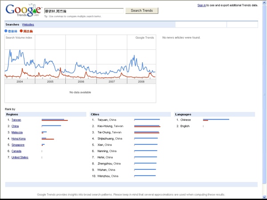Open the China region link

(15, 126)
